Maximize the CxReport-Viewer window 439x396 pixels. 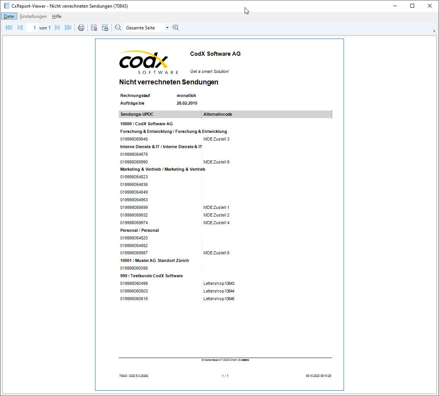tap(412, 6)
